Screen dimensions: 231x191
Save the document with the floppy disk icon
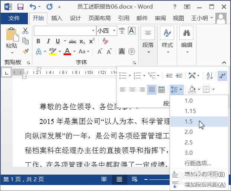(x=20, y=7)
